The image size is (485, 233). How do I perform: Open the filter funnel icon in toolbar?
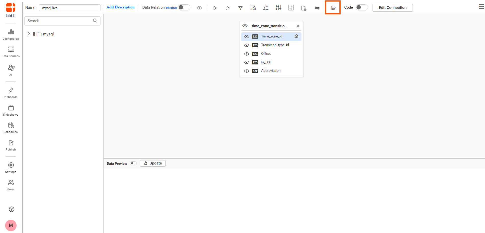coord(240,8)
